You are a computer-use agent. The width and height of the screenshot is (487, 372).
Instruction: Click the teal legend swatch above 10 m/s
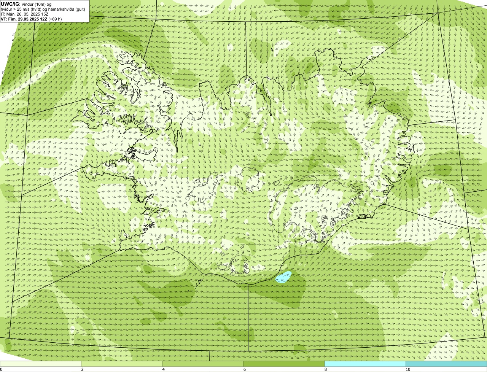446,364
